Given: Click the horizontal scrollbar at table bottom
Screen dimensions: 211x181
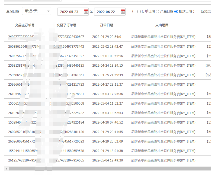Looking at the screenshot, I should tap(108, 169).
